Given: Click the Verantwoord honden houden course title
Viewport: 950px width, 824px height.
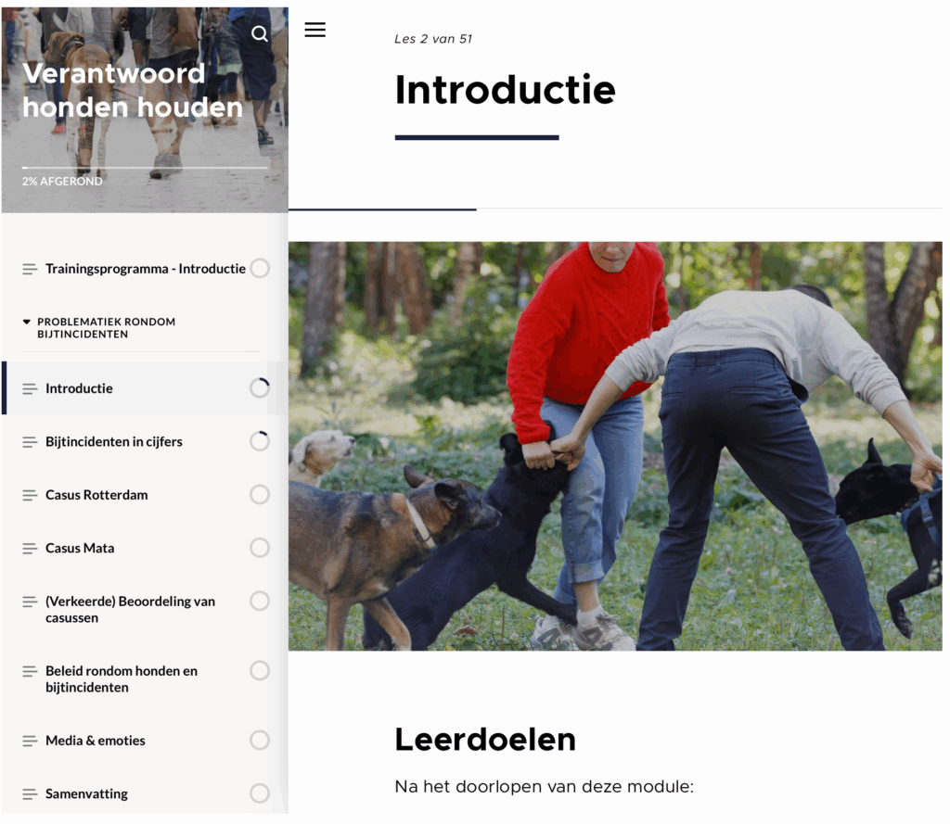Looking at the screenshot, I should [133, 90].
